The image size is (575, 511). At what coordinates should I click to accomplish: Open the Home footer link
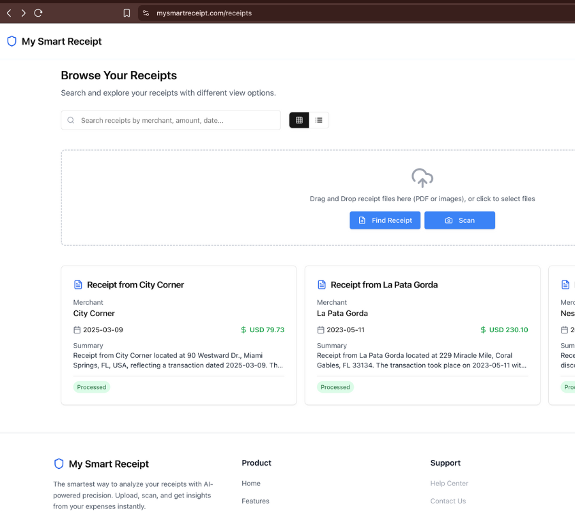coord(251,484)
